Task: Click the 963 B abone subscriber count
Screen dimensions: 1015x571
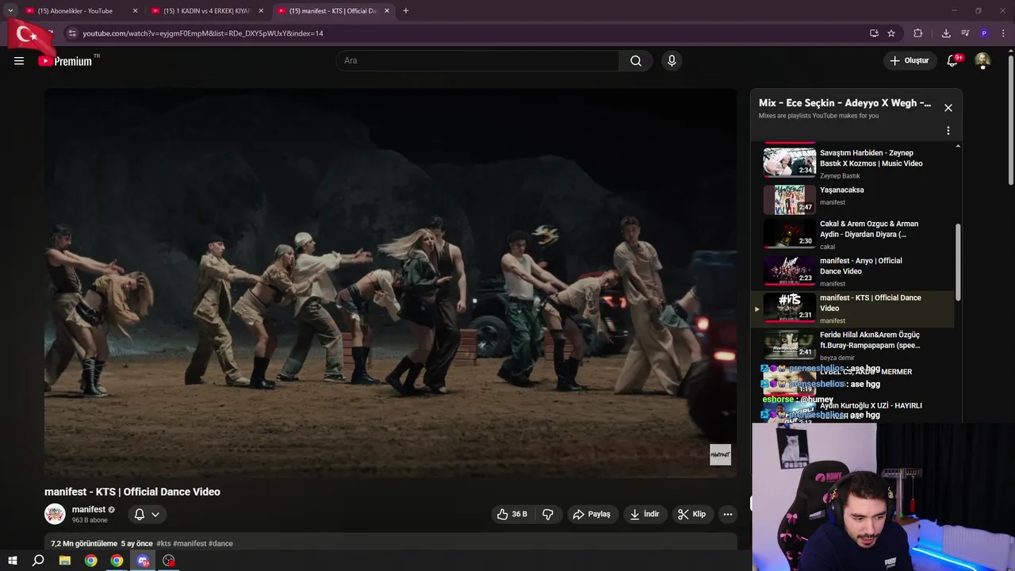Action: (90, 520)
